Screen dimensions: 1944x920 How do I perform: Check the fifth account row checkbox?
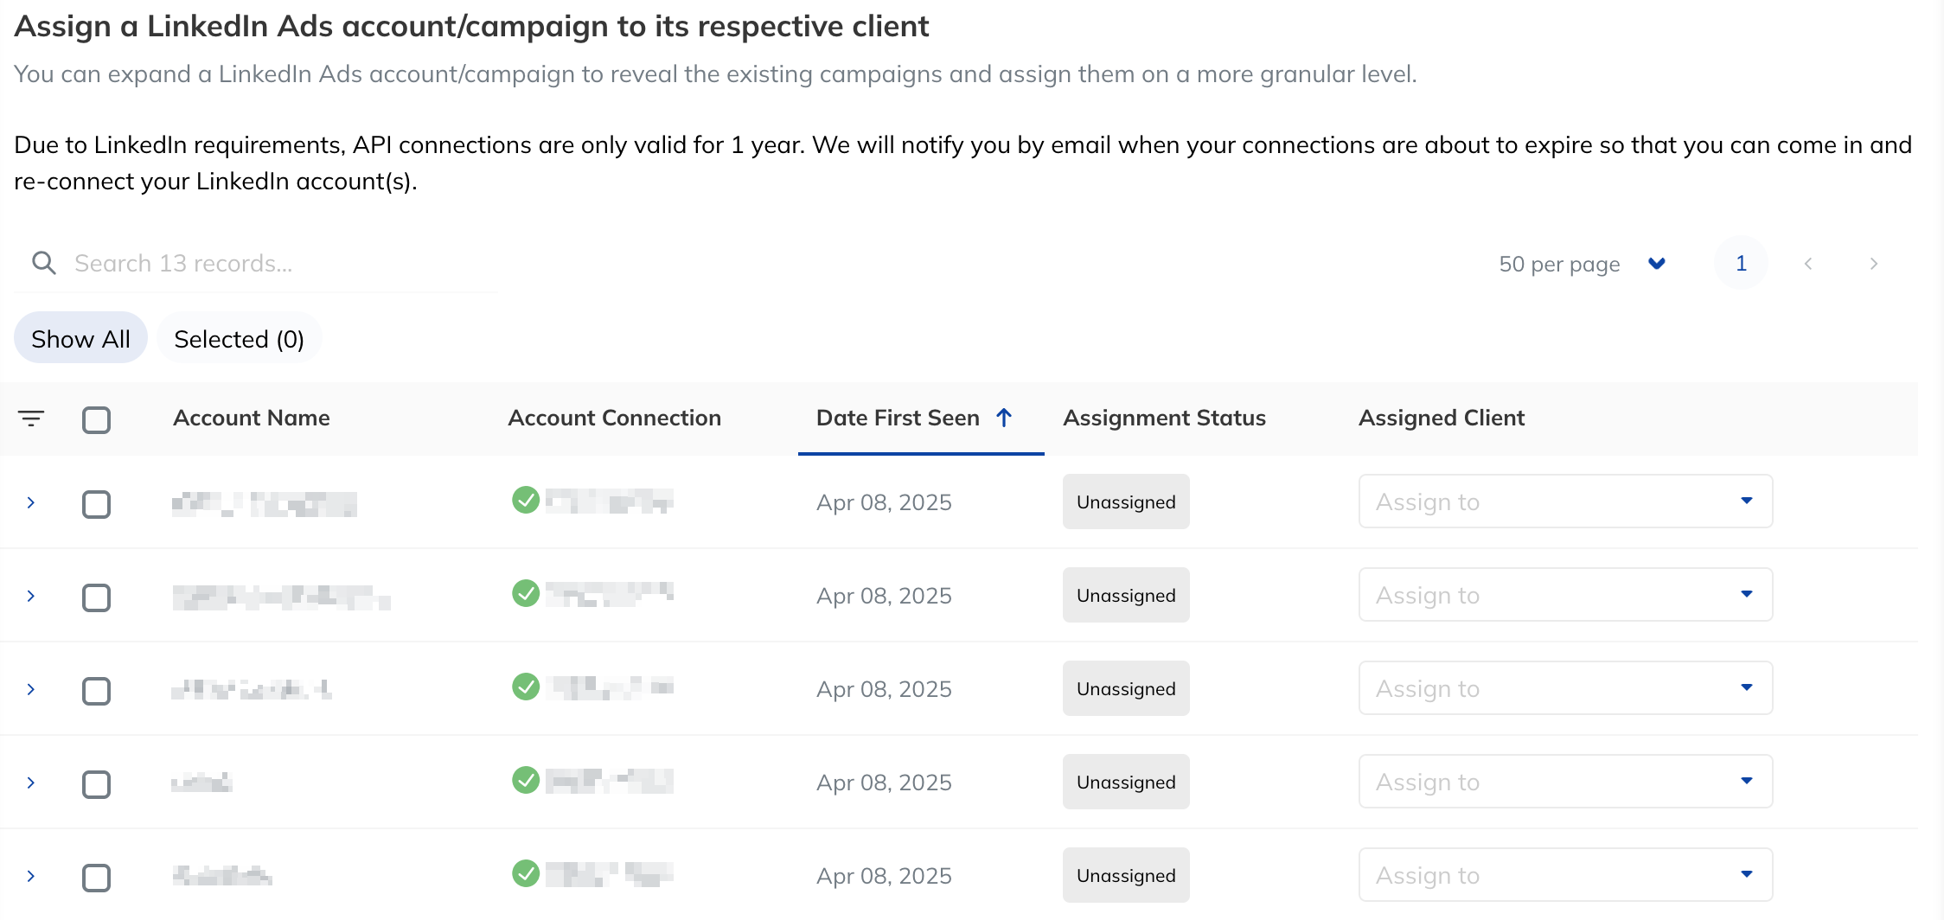point(96,878)
